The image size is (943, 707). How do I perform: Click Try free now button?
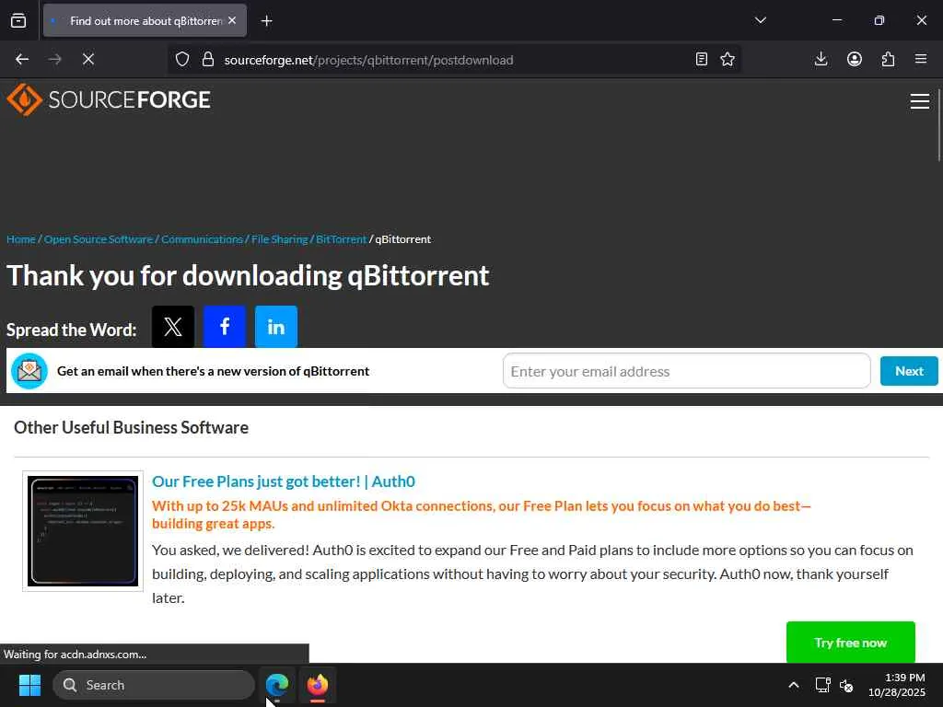click(850, 642)
